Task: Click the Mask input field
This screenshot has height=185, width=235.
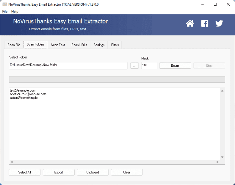Action: tap(149, 66)
